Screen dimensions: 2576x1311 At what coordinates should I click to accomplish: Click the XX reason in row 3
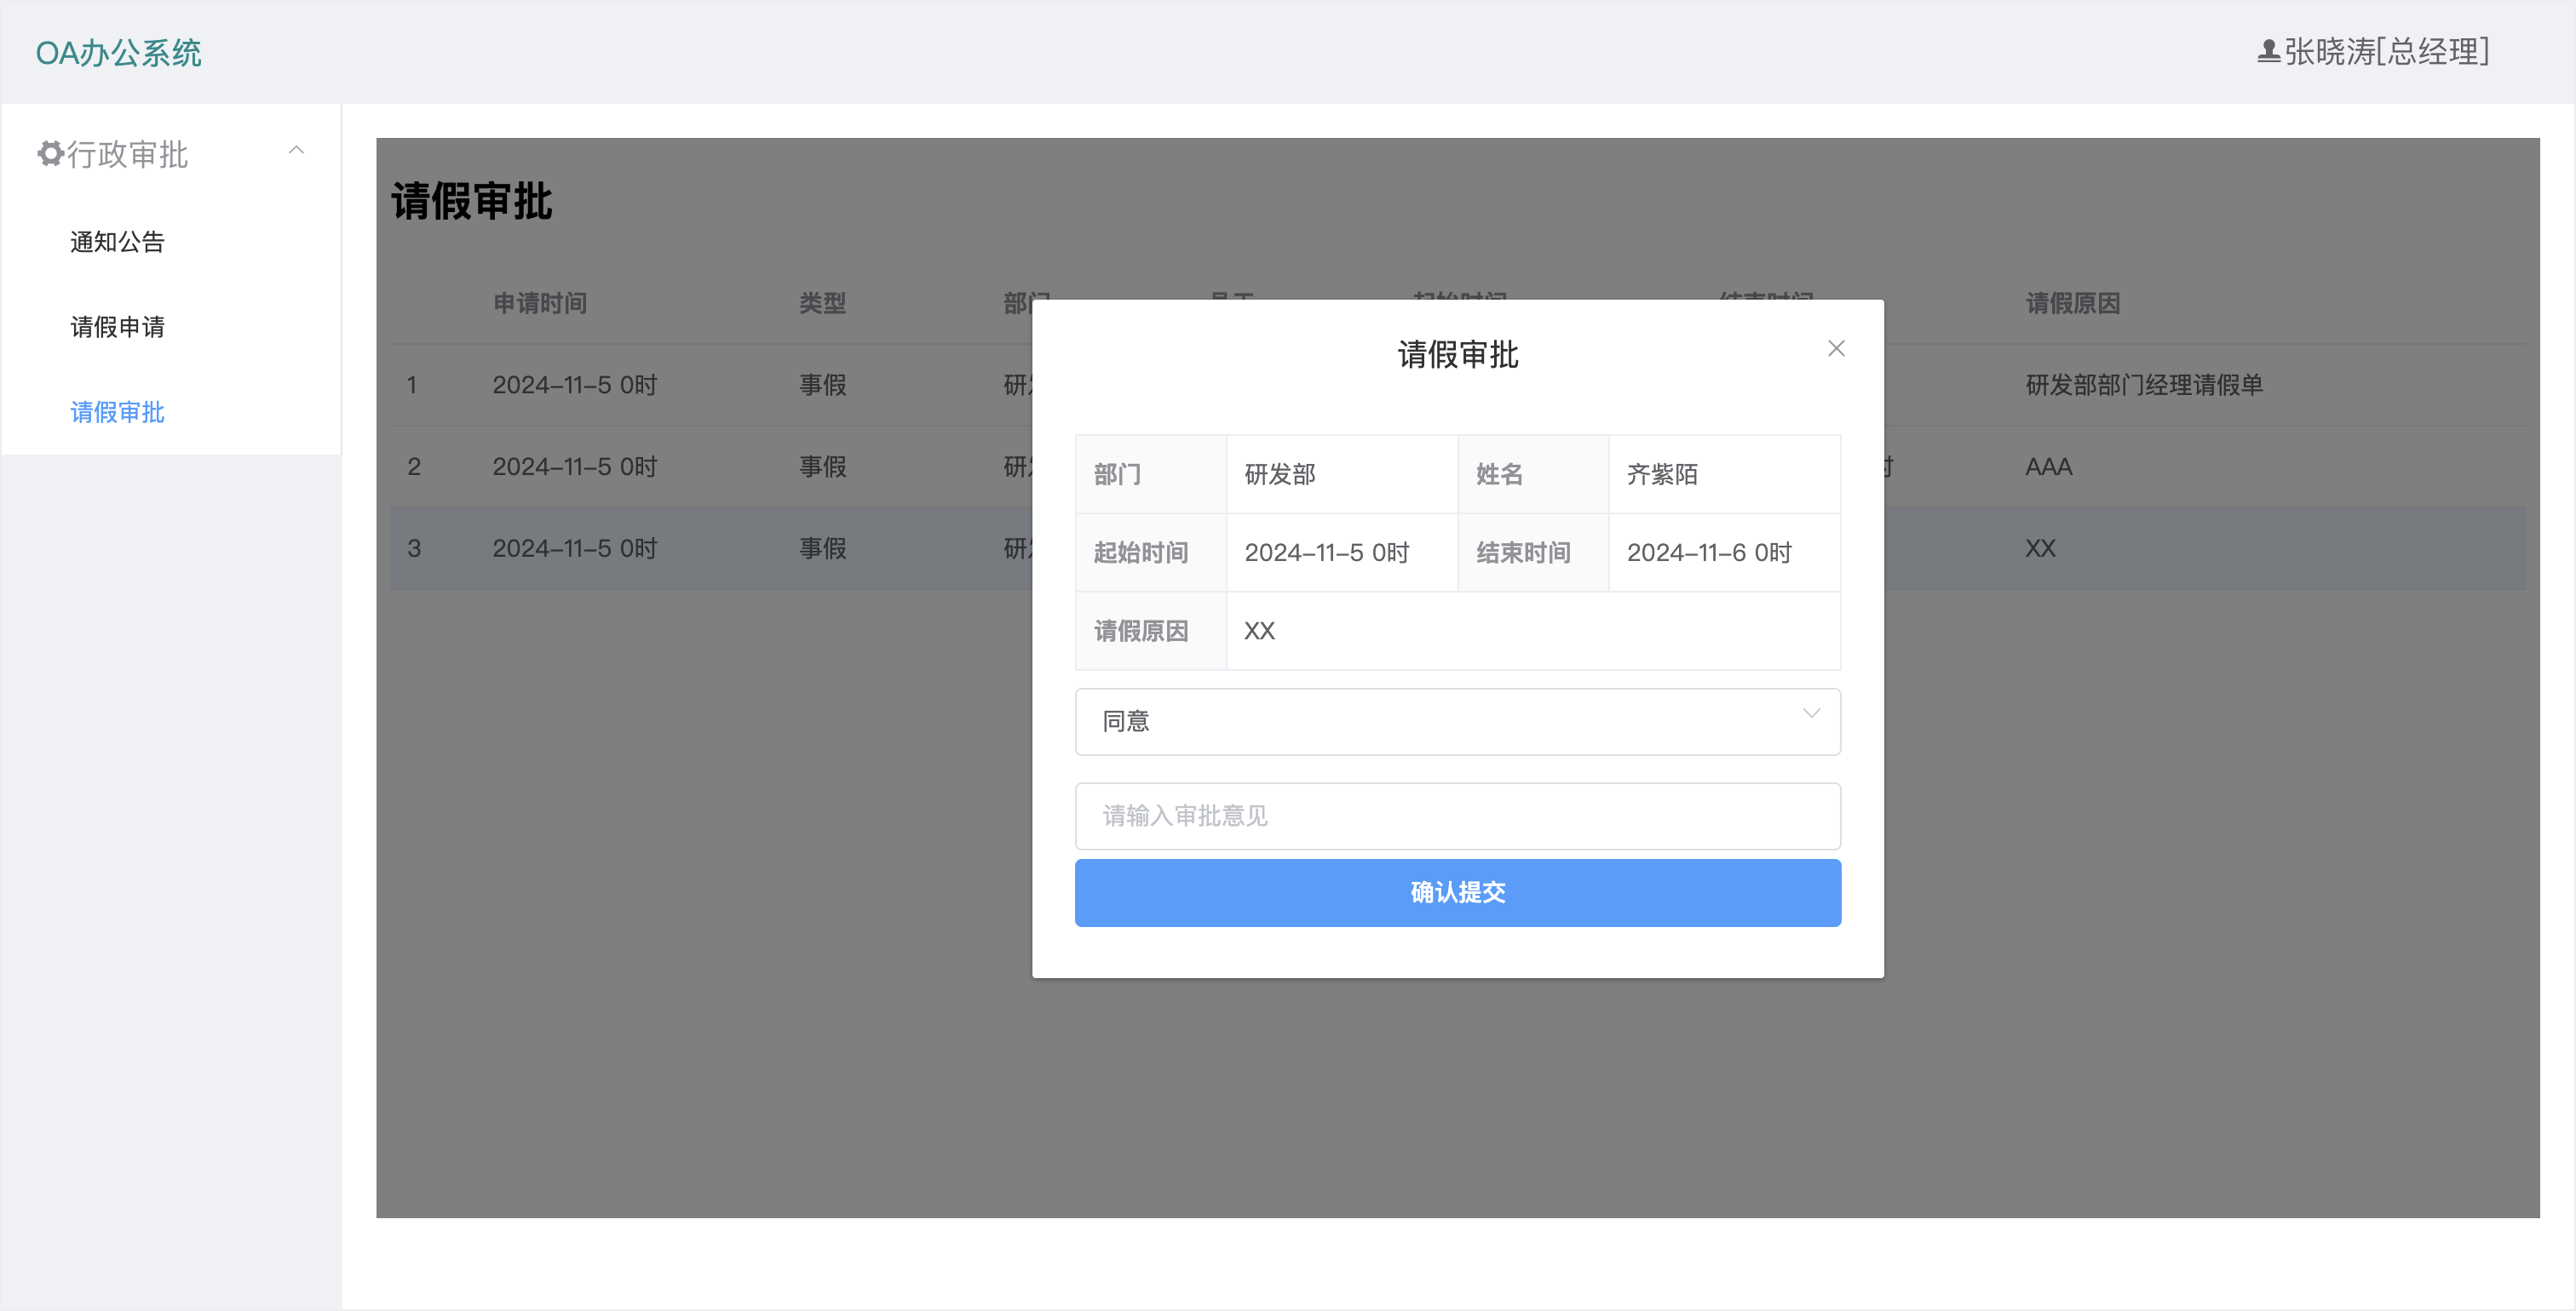point(2040,548)
